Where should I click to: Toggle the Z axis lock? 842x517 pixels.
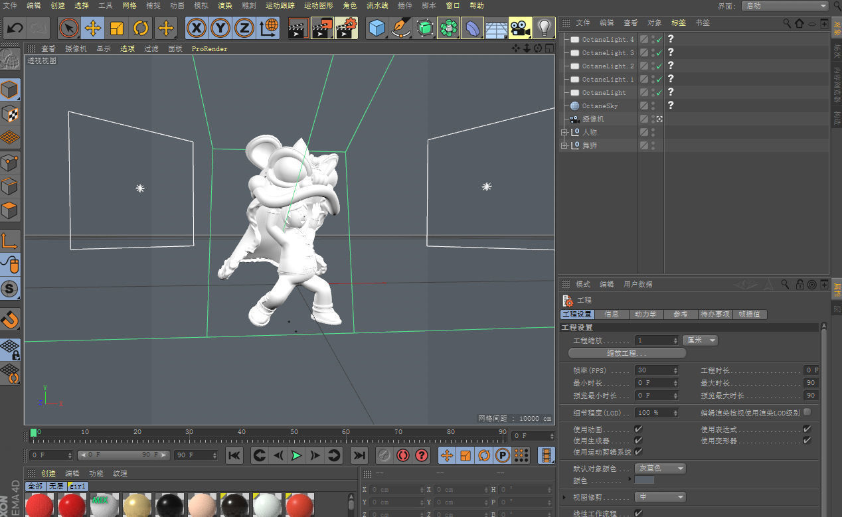(245, 29)
